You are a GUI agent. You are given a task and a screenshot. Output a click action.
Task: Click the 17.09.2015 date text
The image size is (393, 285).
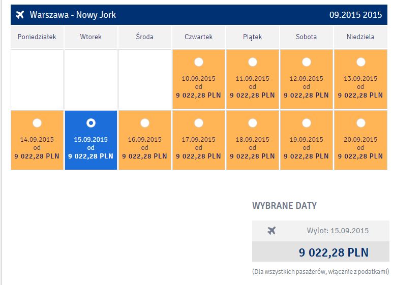click(x=198, y=140)
